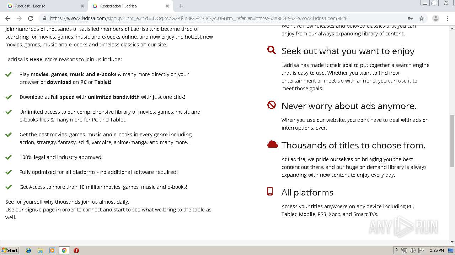This screenshot has height=255, width=455.
Task: Click the heading Never worry about ads anymore
Action: click(349, 106)
